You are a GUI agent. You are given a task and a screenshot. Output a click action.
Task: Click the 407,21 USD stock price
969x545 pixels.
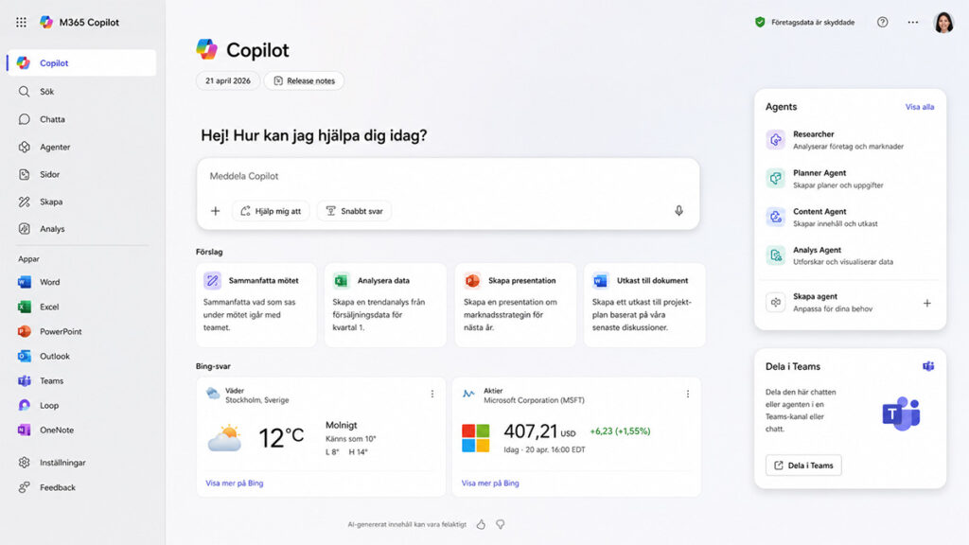click(539, 431)
